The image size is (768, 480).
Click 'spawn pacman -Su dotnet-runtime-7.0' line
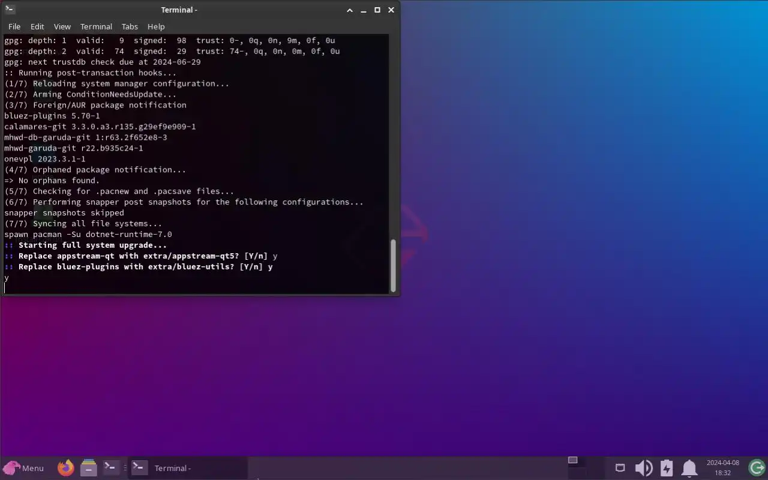click(88, 235)
